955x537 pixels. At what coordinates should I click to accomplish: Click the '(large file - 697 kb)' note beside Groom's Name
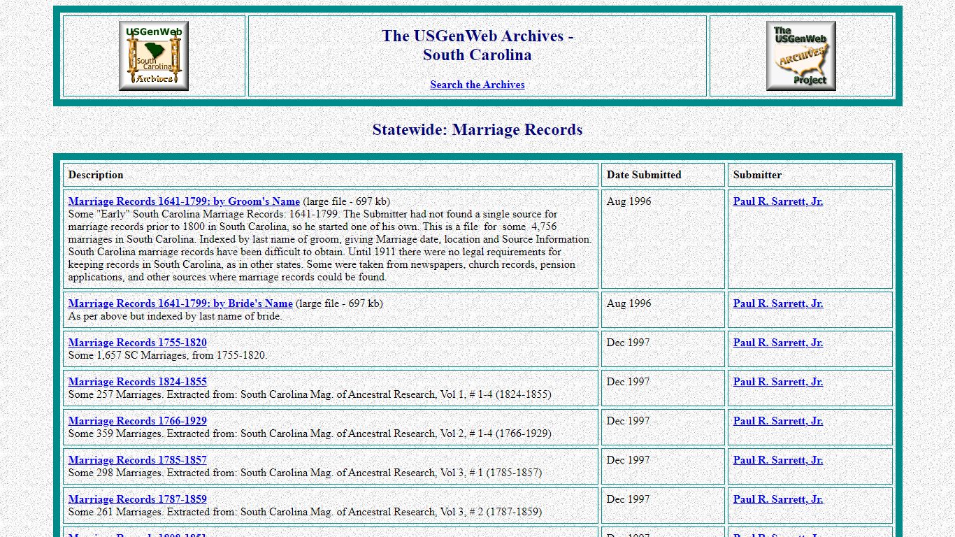(x=347, y=201)
